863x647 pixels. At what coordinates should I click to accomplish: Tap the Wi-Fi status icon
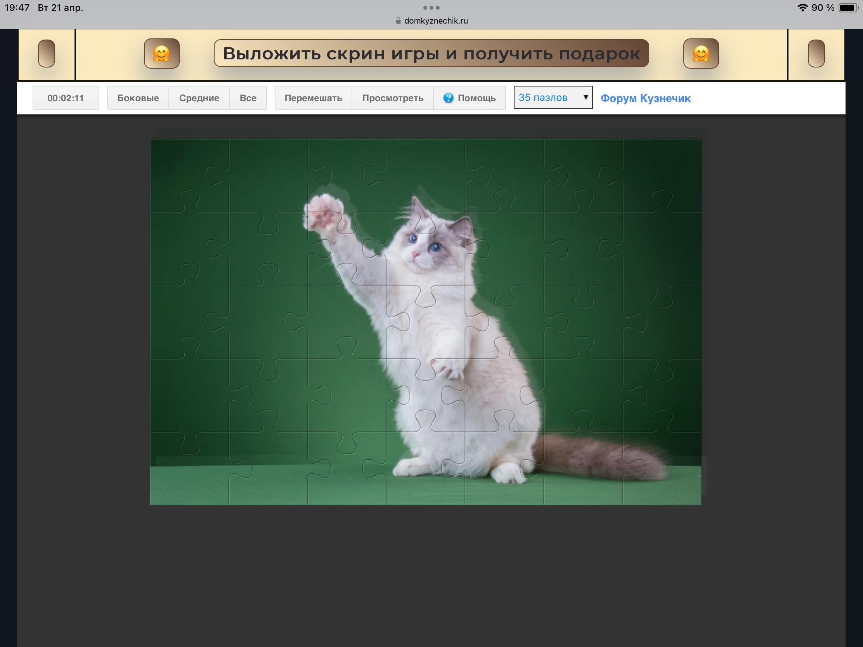[802, 8]
